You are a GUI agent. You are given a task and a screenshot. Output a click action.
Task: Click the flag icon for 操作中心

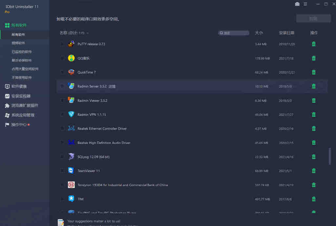point(7,125)
